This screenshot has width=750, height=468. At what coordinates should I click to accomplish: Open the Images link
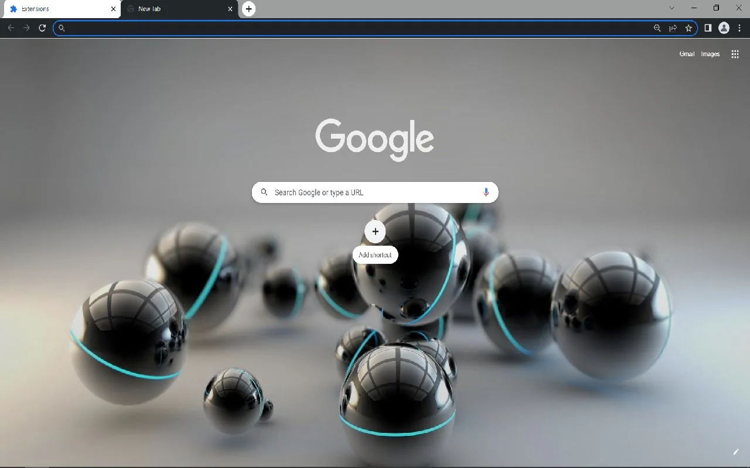pos(710,54)
